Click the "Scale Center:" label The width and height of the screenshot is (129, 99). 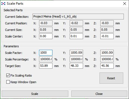(x=14, y=36)
